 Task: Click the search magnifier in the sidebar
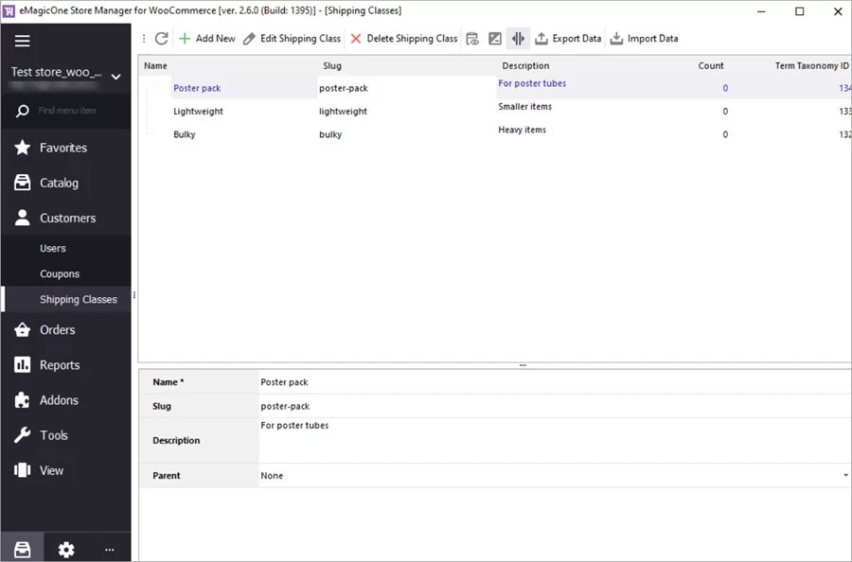[21, 110]
